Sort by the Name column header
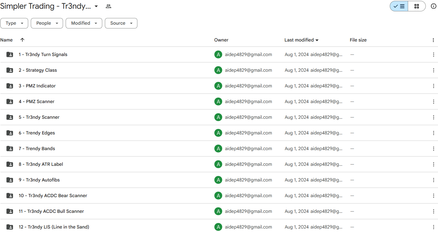Screen dimensions: 438x232 tap(6, 40)
